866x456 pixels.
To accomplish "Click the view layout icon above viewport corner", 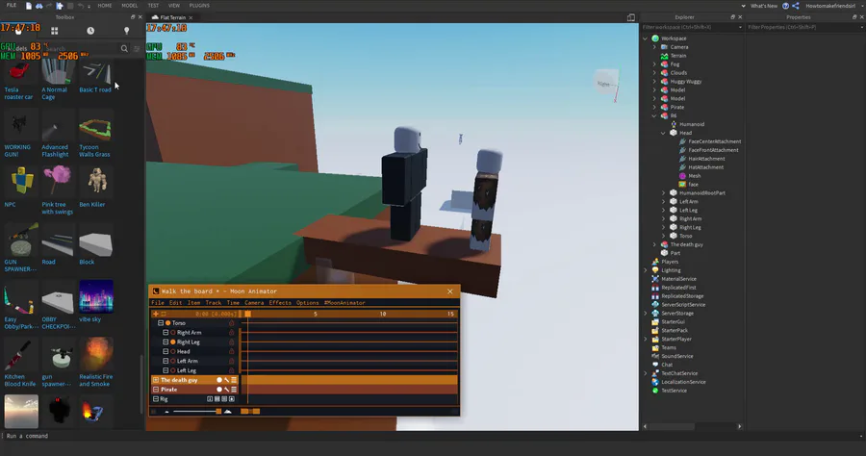I will 630,17.
